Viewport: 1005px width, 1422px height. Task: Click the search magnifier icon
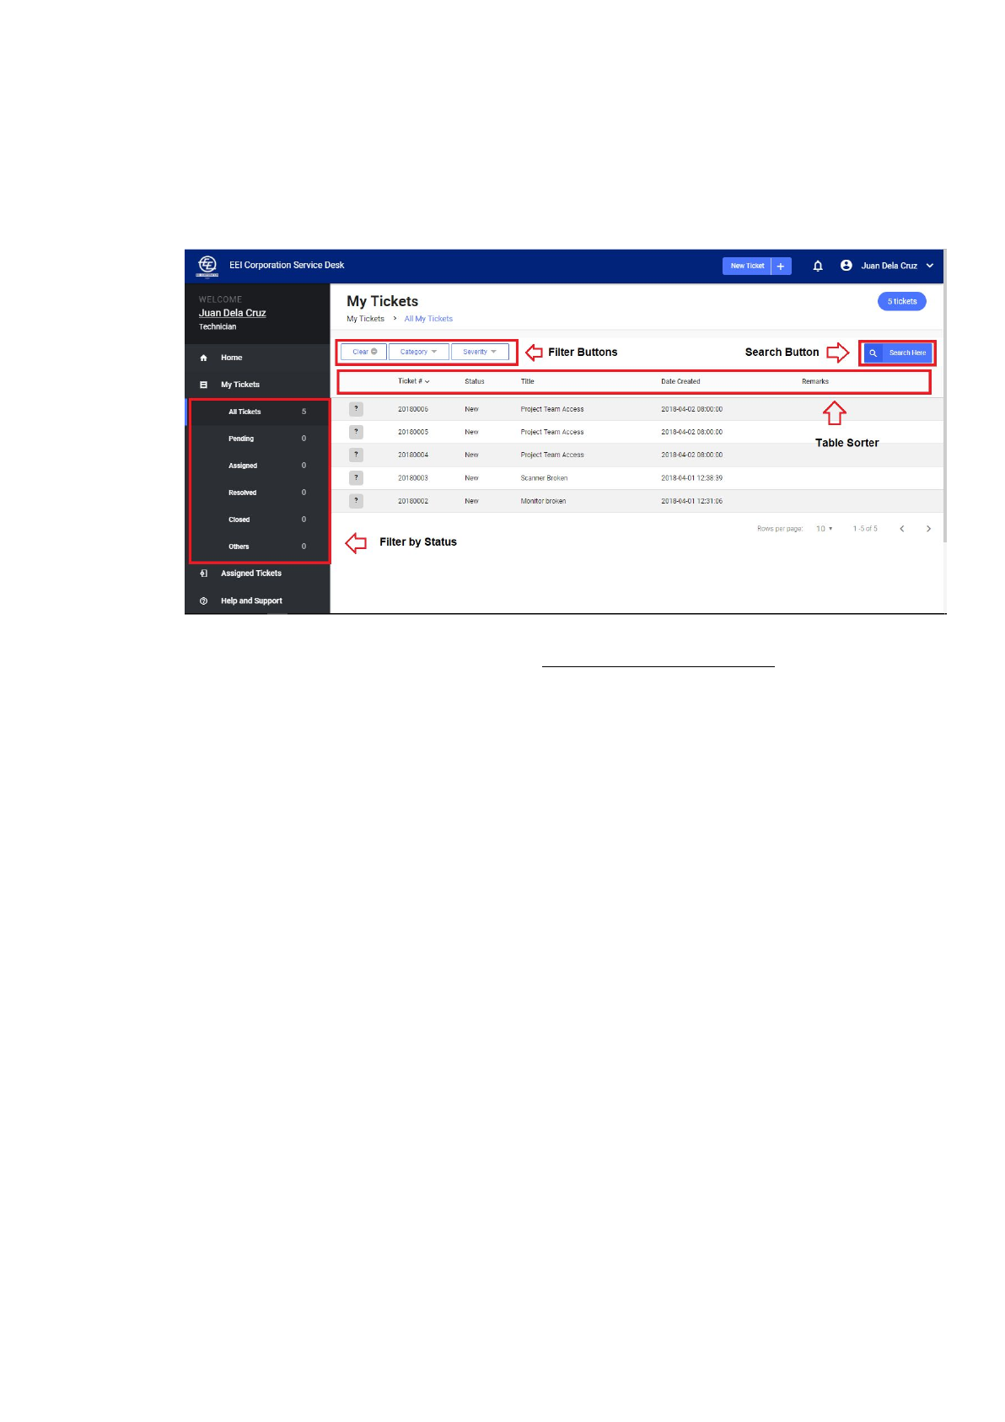(873, 353)
